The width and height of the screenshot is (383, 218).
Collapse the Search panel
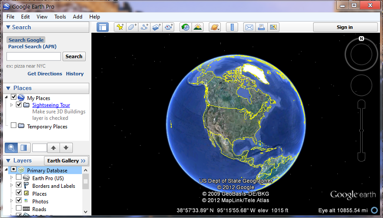[x=8, y=27]
